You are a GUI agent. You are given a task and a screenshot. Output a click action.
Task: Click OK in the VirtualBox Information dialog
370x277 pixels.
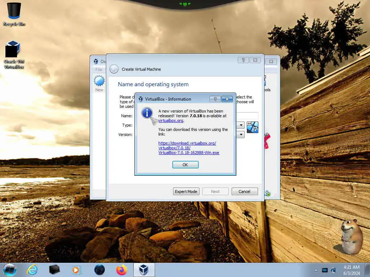click(185, 164)
